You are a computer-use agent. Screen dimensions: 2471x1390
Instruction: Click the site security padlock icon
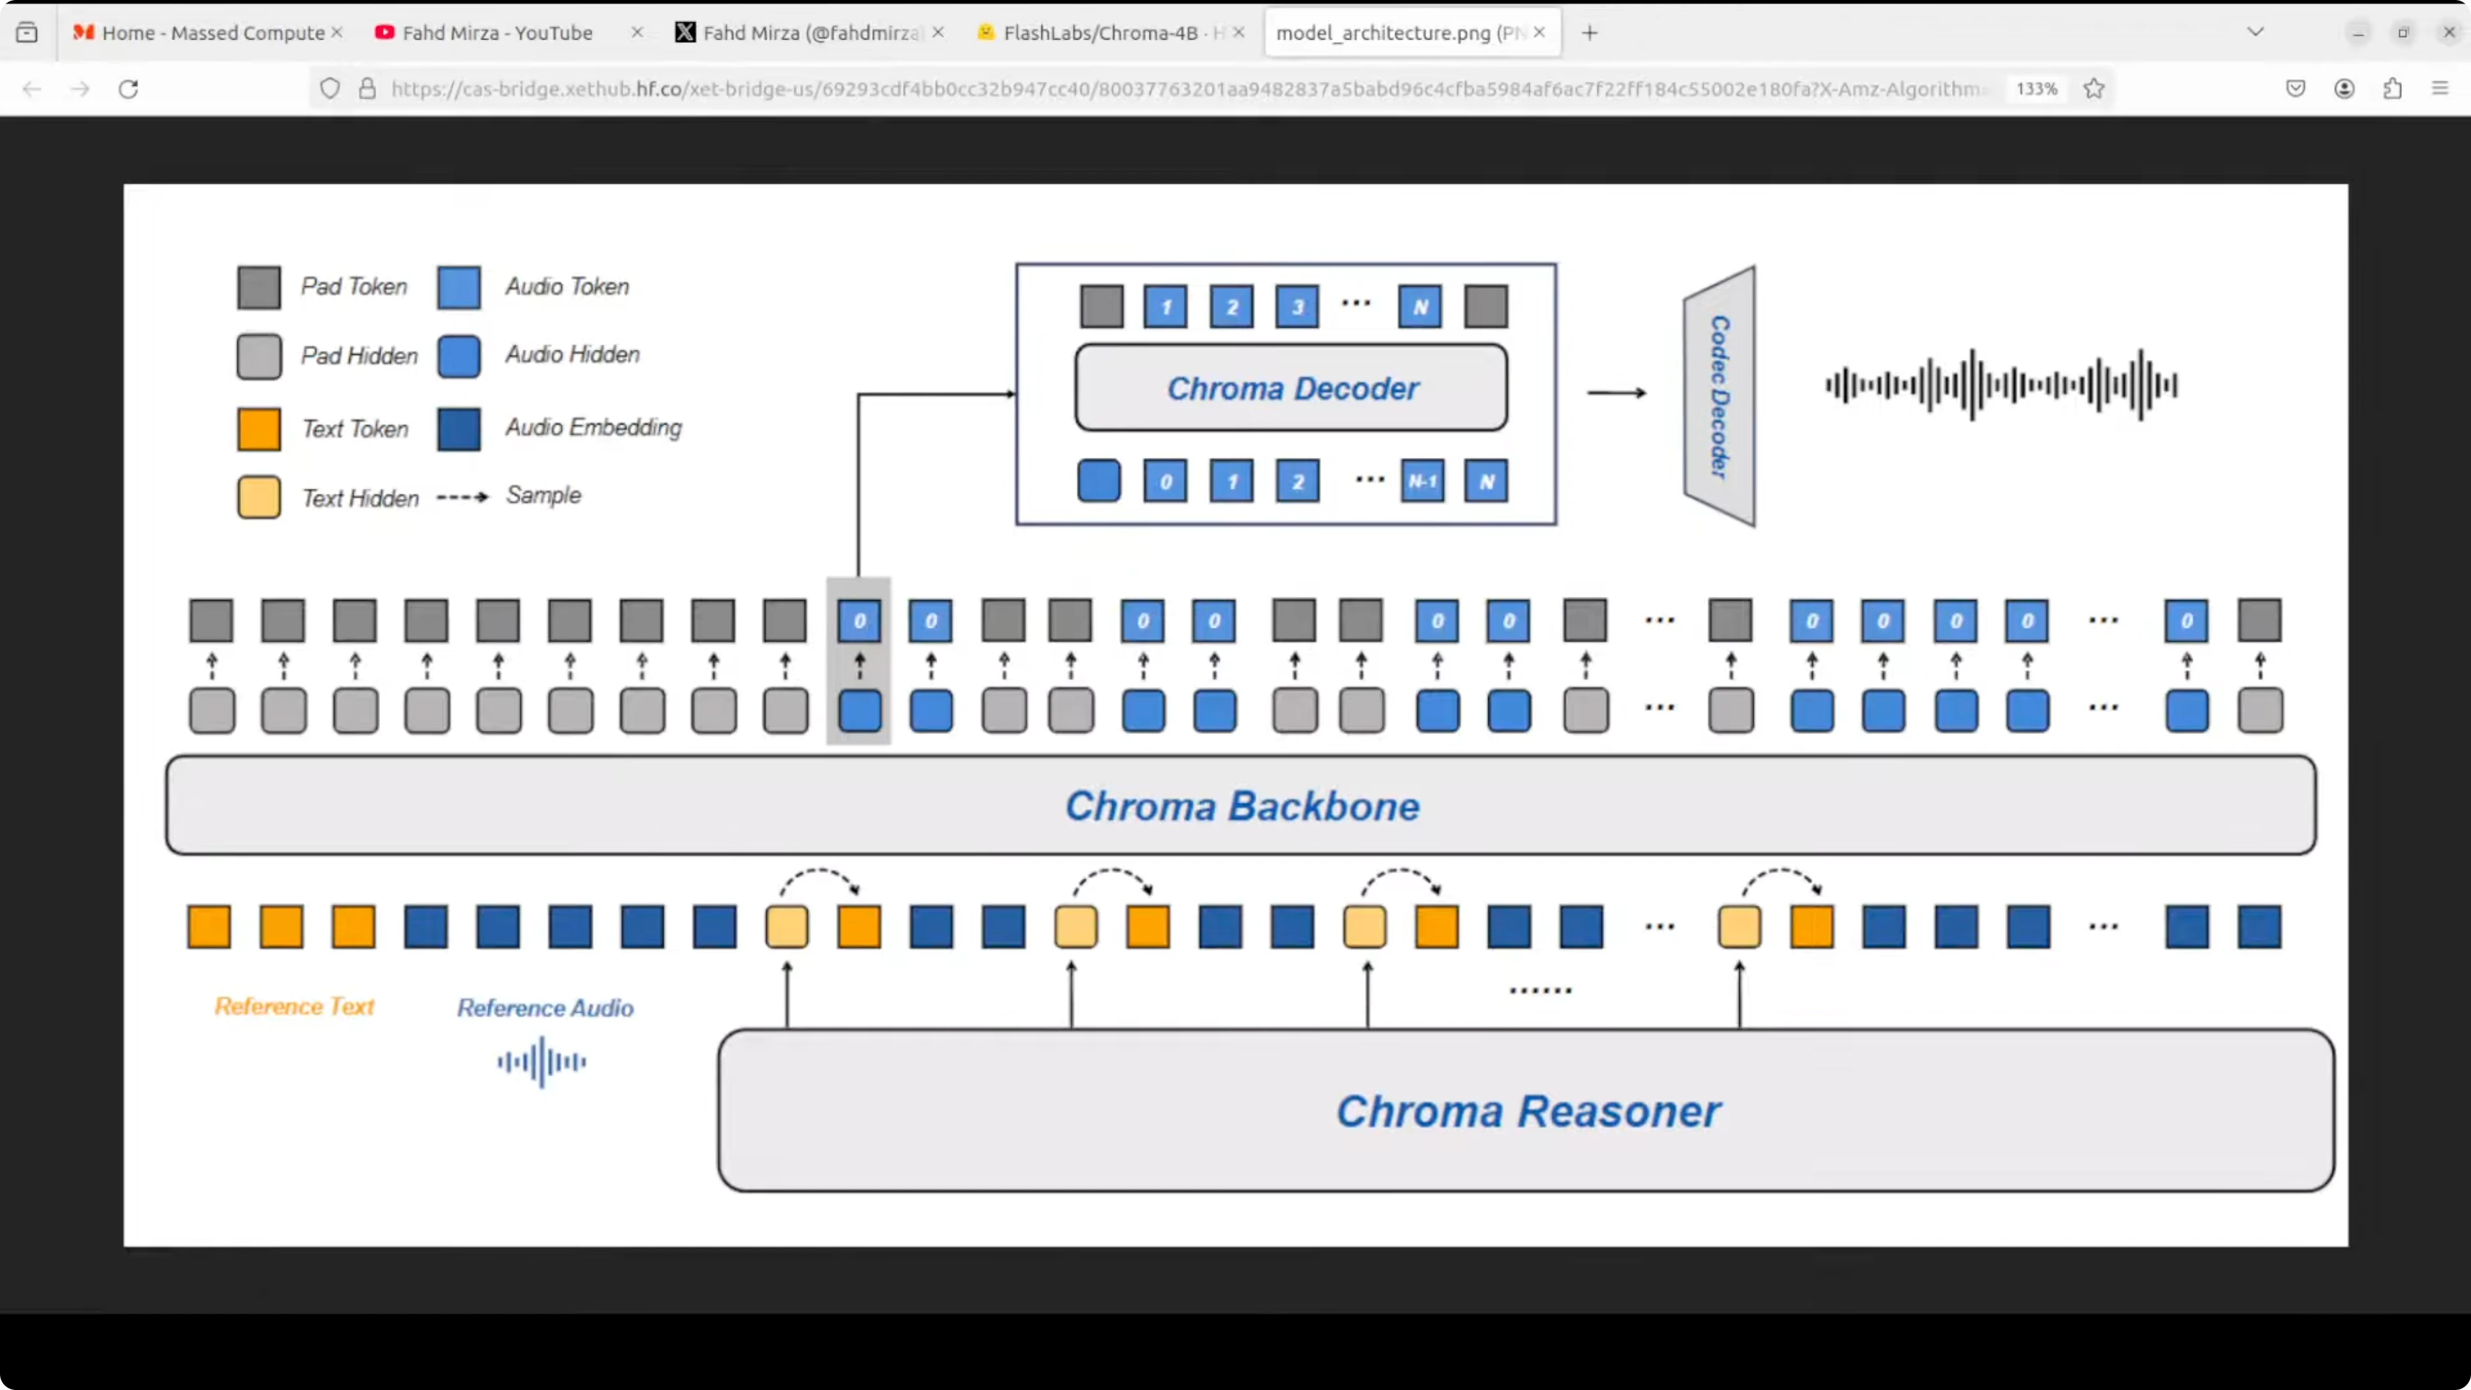click(367, 89)
